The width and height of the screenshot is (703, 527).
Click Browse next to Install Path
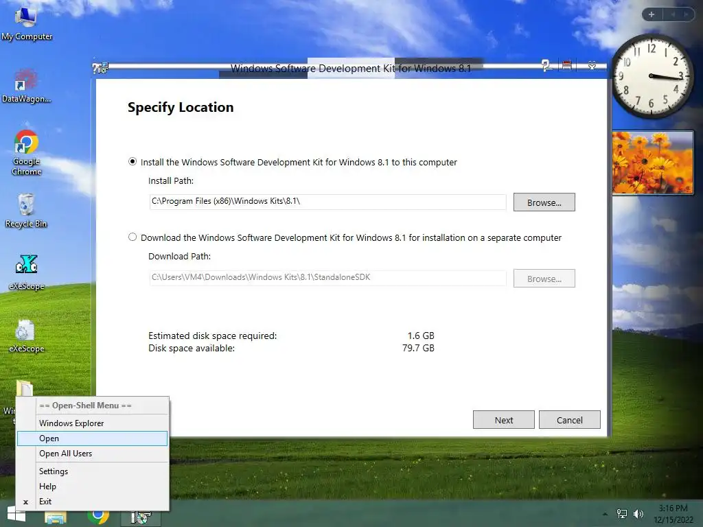(x=544, y=202)
